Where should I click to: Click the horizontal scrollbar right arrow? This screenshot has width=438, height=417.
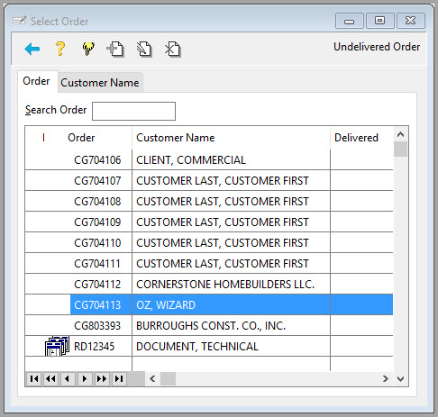pyautogui.click(x=386, y=379)
